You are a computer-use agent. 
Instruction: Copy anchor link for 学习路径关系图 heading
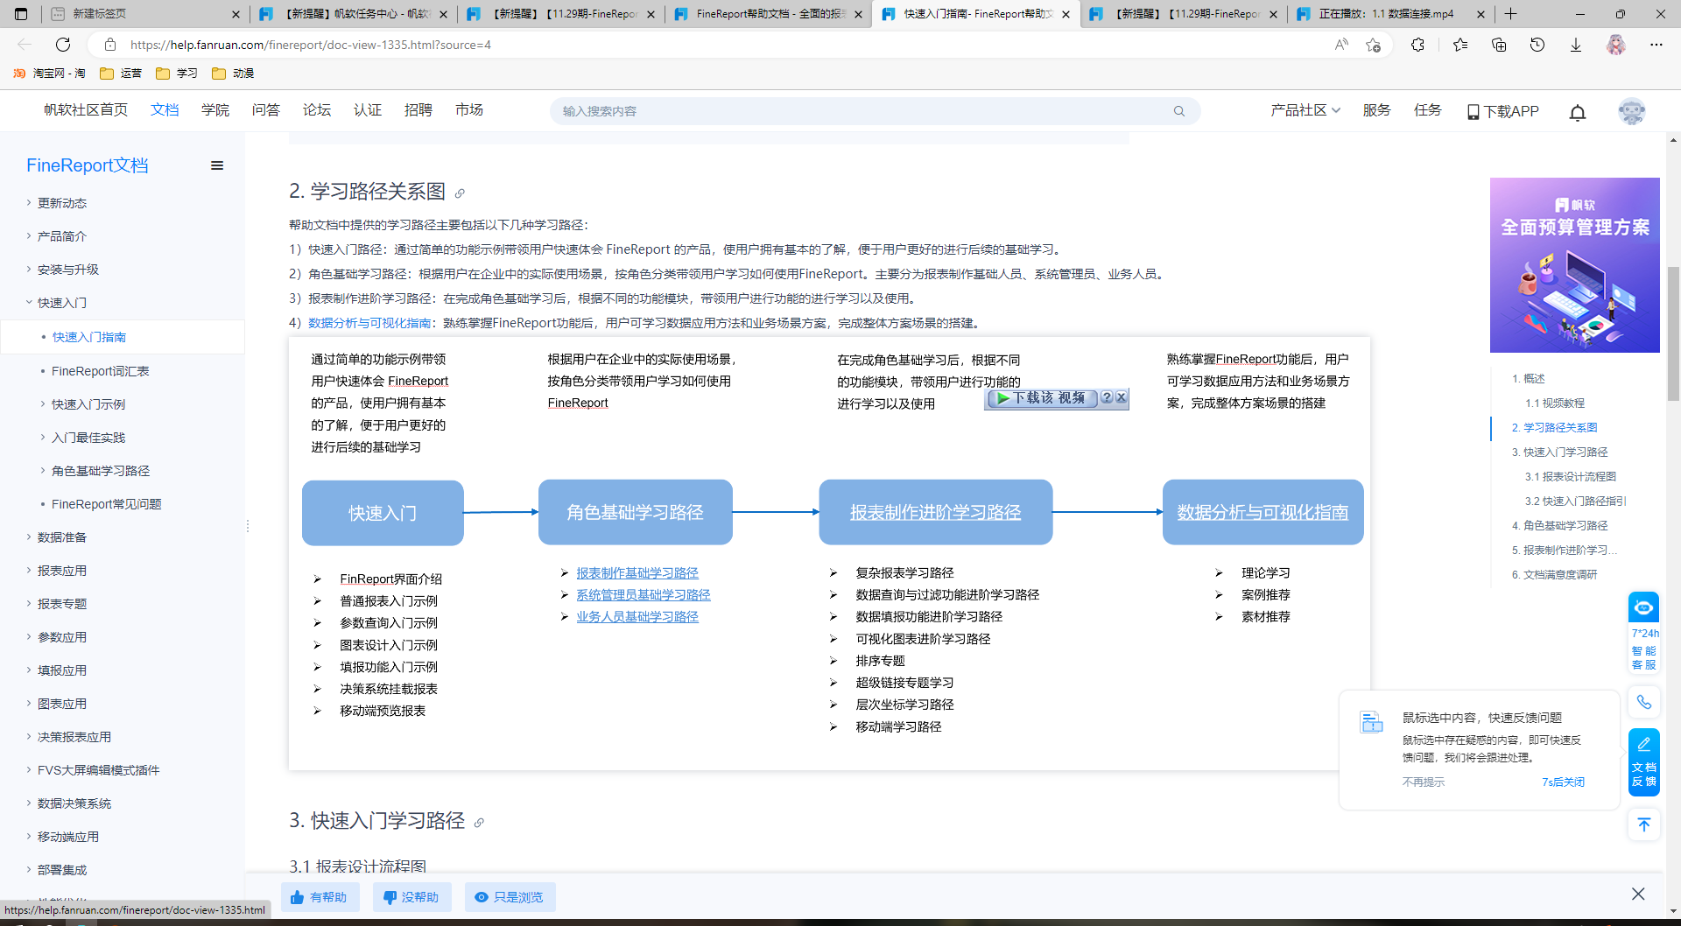(x=460, y=193)
